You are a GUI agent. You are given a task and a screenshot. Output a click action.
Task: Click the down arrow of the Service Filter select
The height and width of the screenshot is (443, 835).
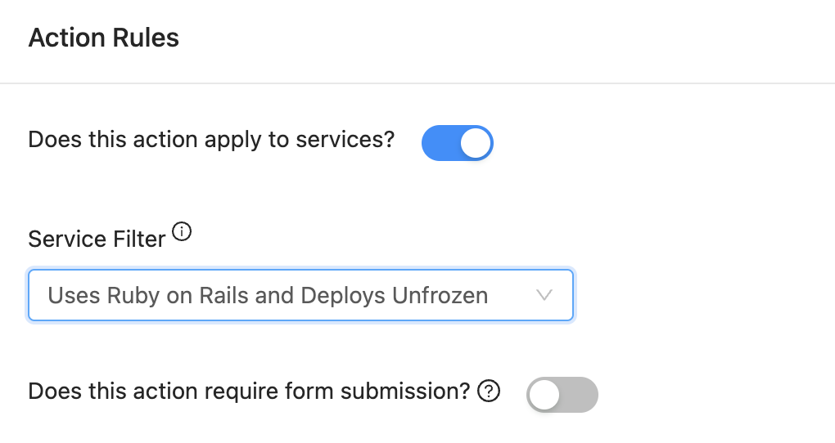coord(544,295)
